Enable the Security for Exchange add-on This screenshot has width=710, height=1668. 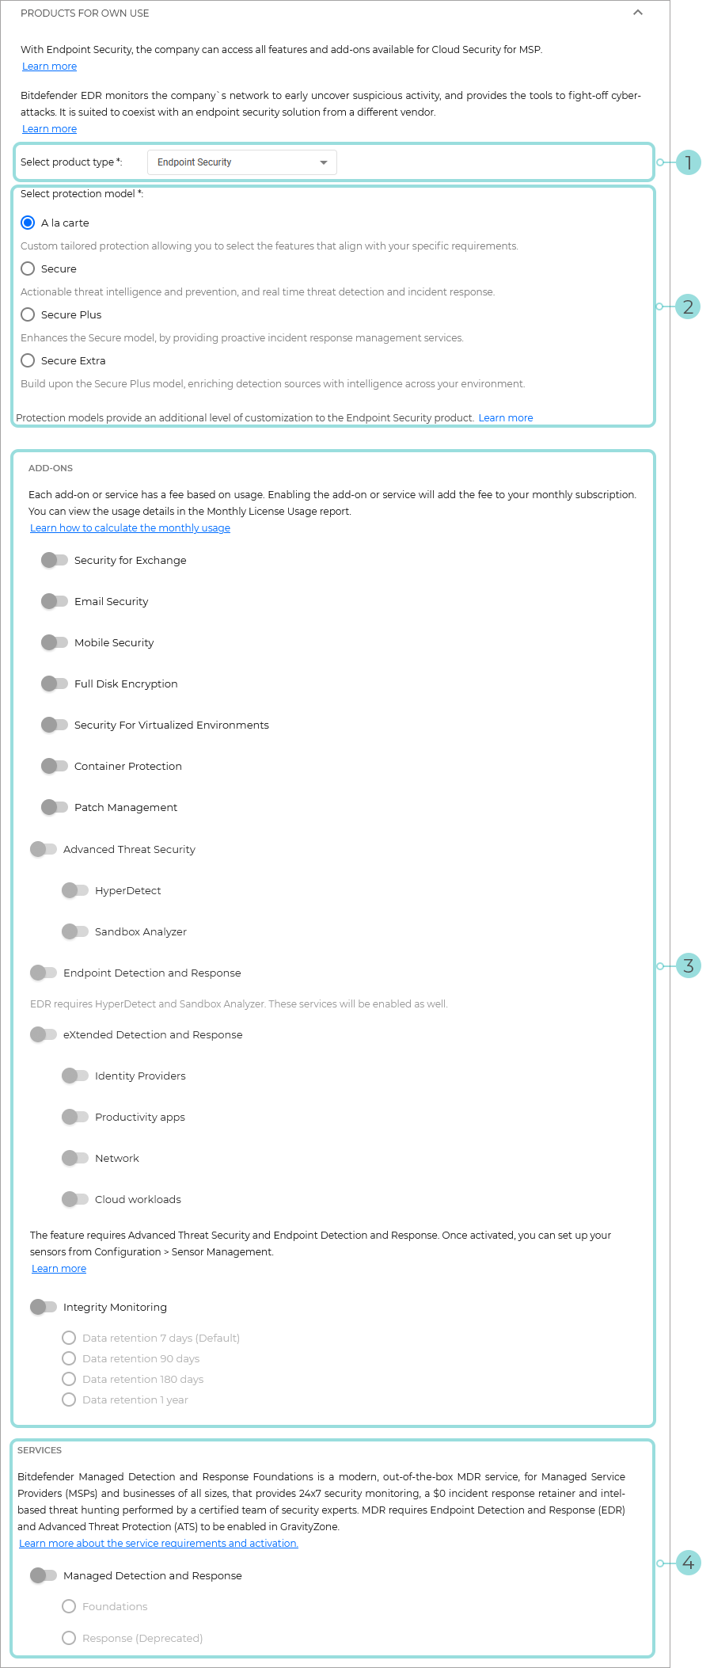[55, 560]
